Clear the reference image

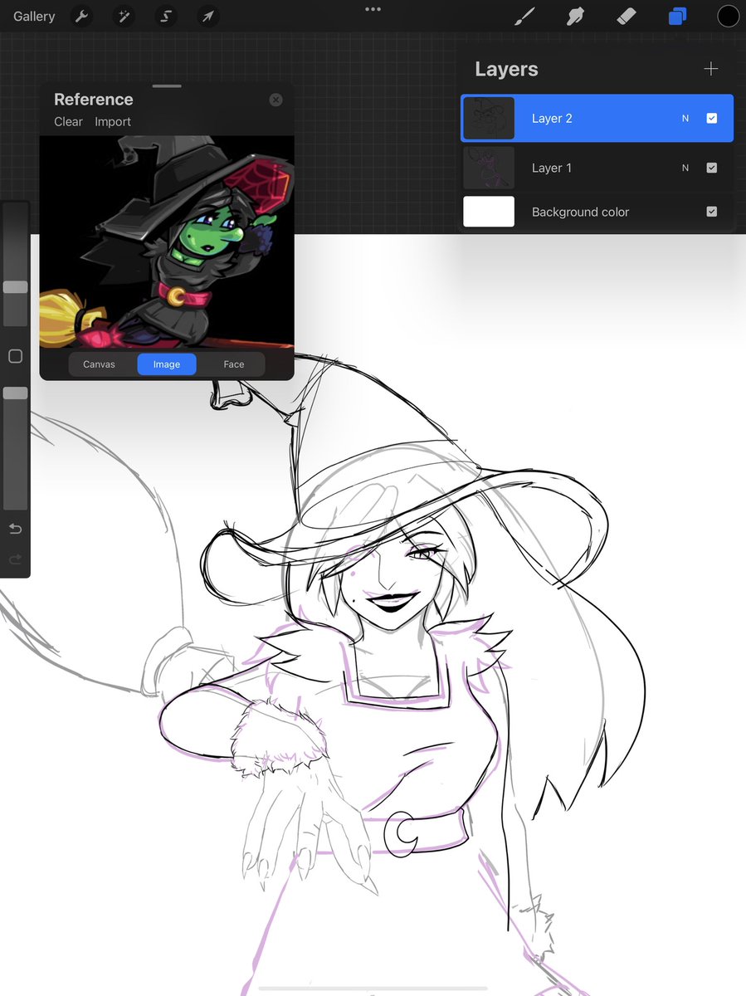click(68, 121)
